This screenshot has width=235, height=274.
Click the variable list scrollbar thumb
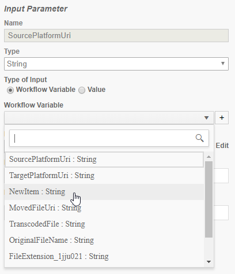coord(209,199)
